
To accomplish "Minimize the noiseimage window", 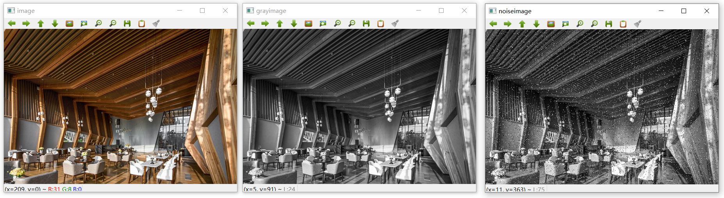I will 661,11.
